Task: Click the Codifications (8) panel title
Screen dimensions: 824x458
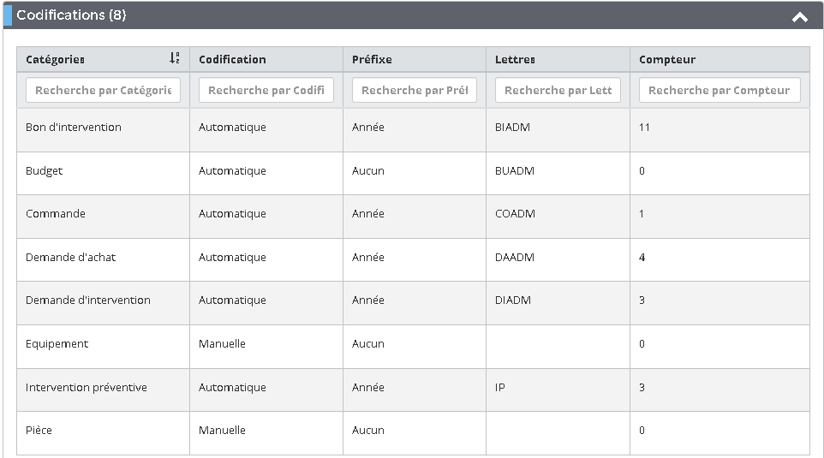Action: [72, 15]
